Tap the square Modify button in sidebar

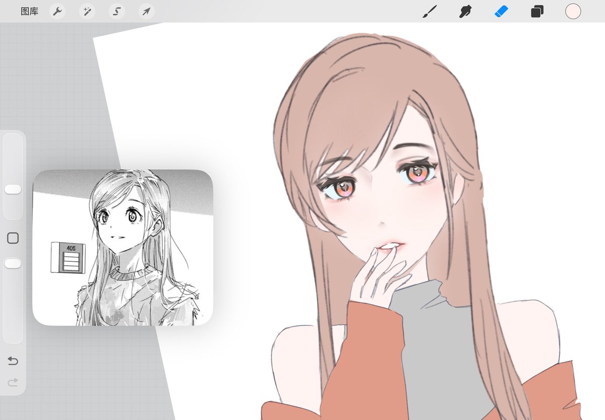13,238
